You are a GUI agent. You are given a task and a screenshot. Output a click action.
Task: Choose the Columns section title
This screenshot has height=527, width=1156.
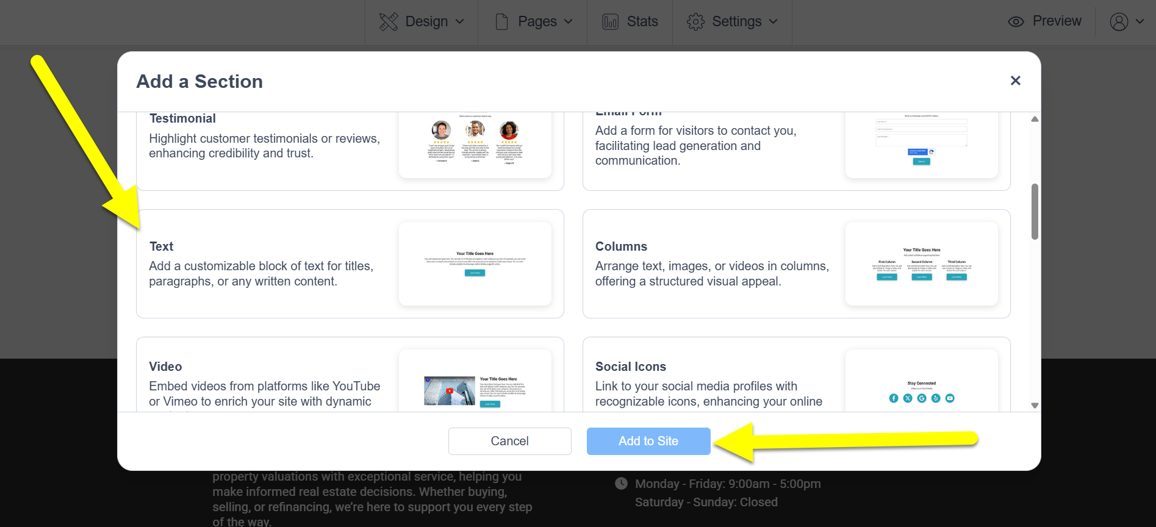pyautogui.click(x=621, y=246)
